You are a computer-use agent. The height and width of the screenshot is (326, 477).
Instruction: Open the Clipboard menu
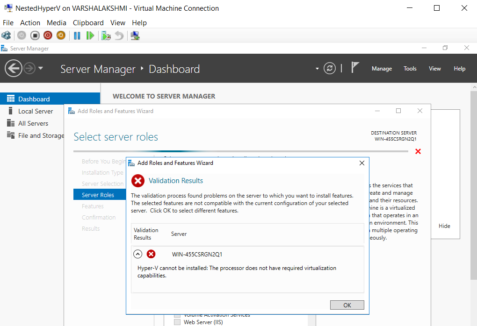(x=88, y=22)
